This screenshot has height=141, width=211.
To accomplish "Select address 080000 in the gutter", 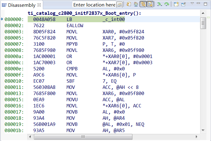I will tap(14, 19).
